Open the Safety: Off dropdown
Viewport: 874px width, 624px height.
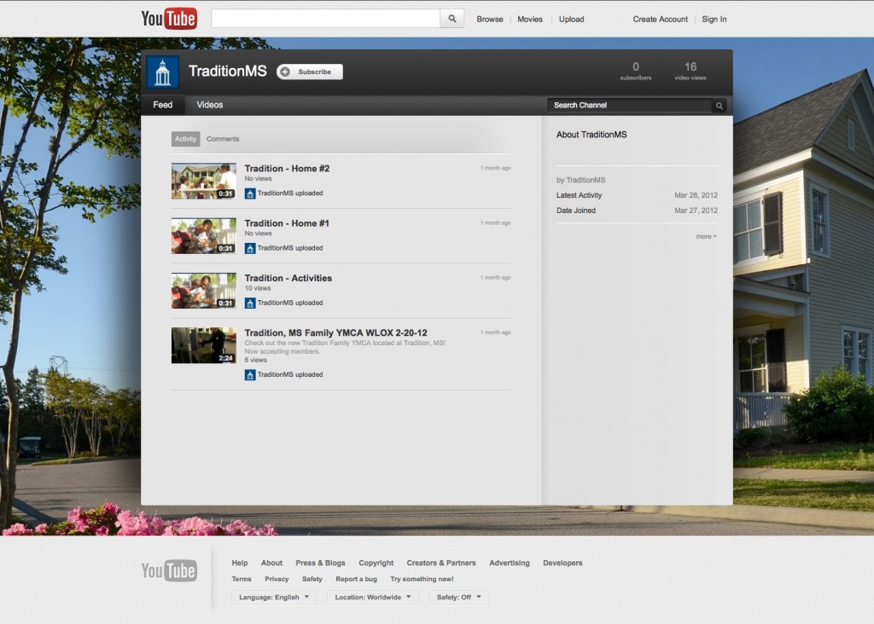[458, 598]
